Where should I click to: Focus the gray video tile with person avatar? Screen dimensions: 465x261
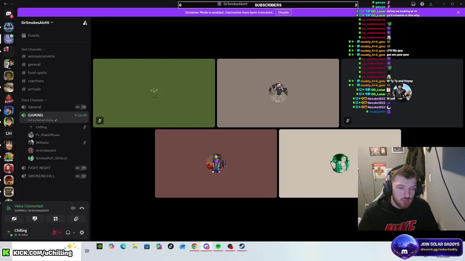[278, 93]
